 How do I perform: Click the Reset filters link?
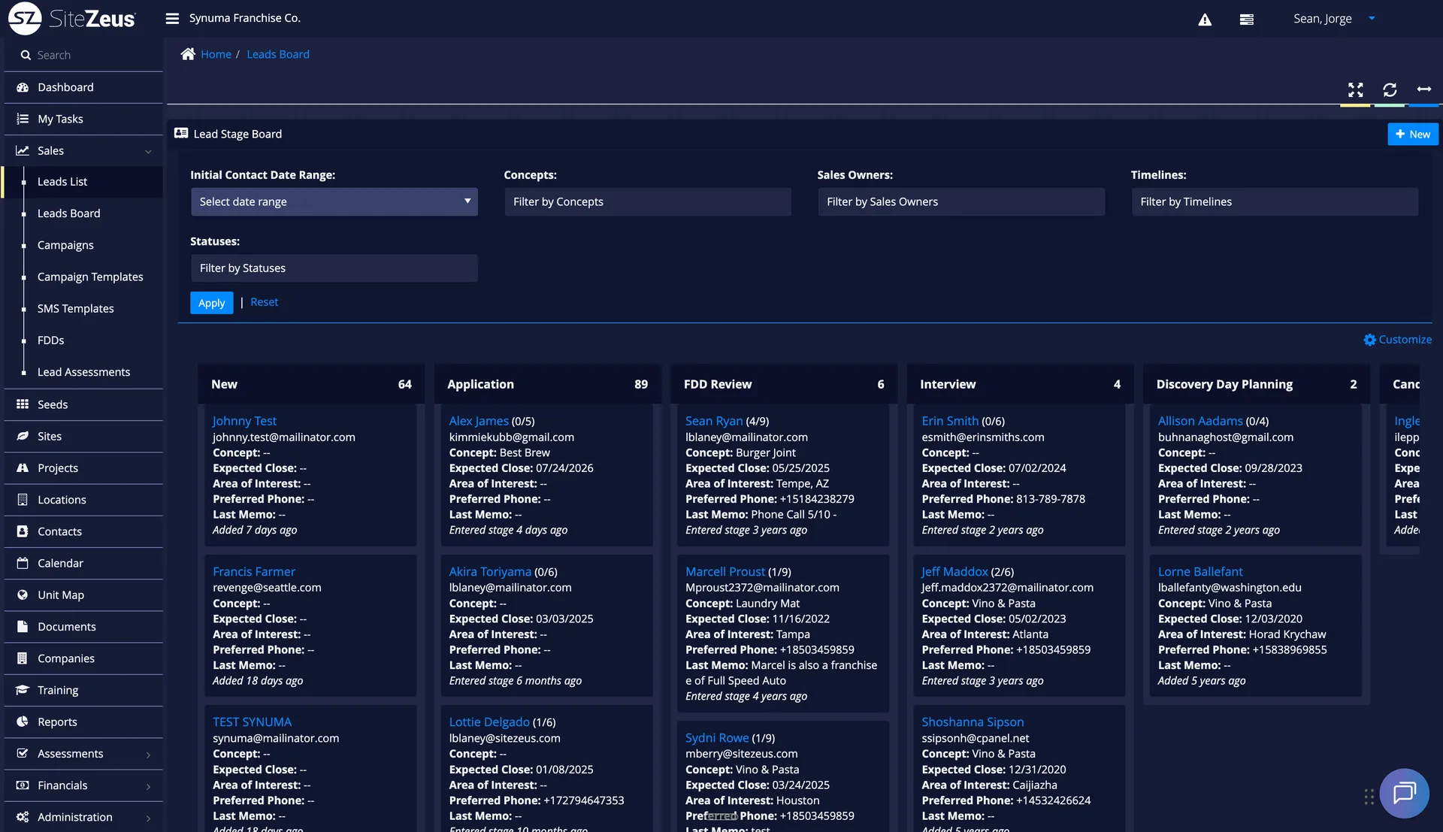(264, 302)
